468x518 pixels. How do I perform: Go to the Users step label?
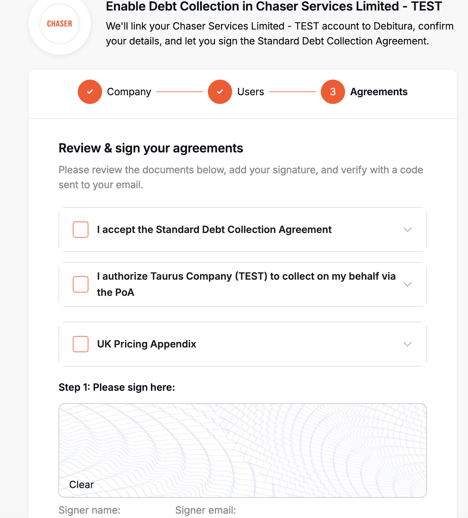pos(250,92)
